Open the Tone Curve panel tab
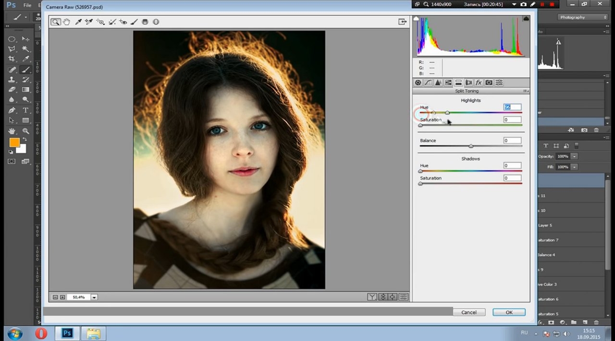The image size is (615, 341). [x=428, y=82]
